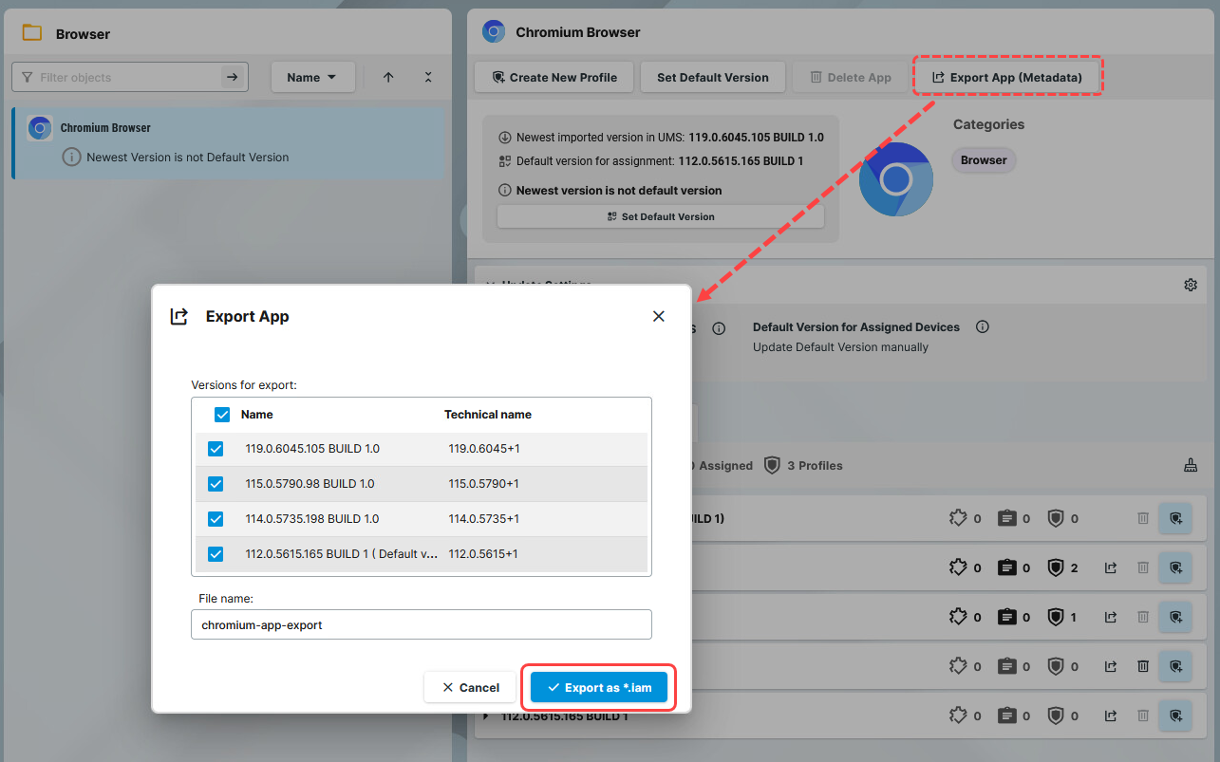1220x762 pixels.
Task: Click the broom cleanup icon above version list
Action: tap(1191, 465)
